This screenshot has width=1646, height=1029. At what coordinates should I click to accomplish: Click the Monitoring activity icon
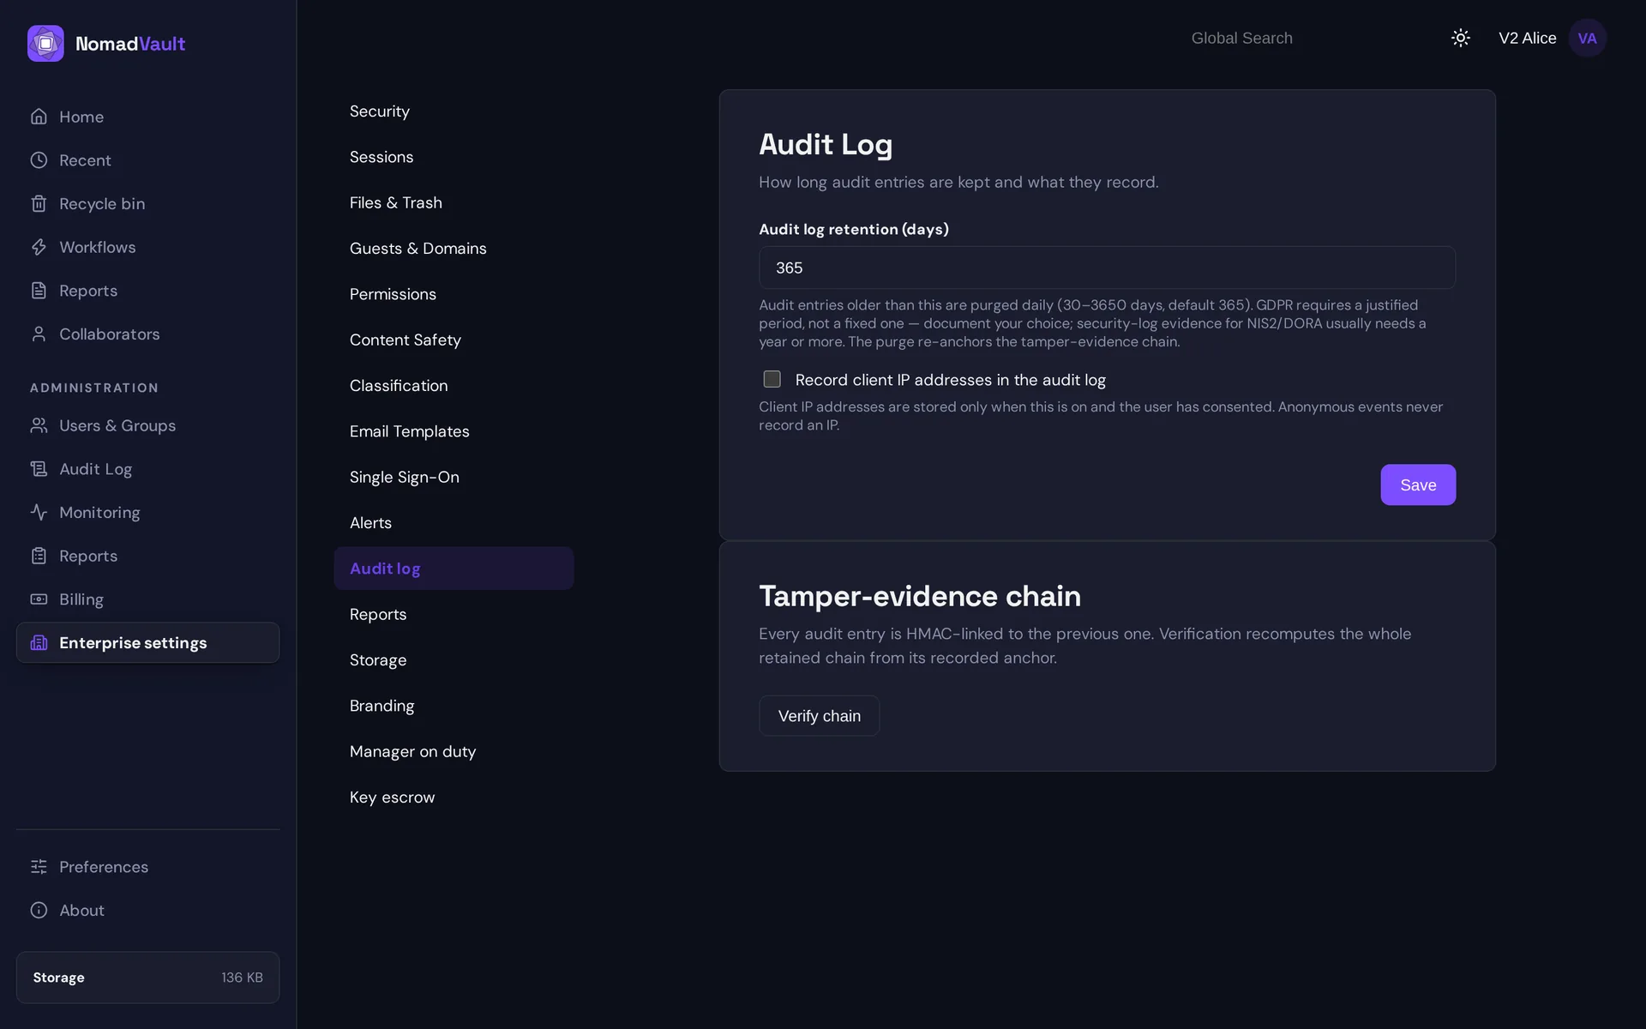[x=39, y=513]
